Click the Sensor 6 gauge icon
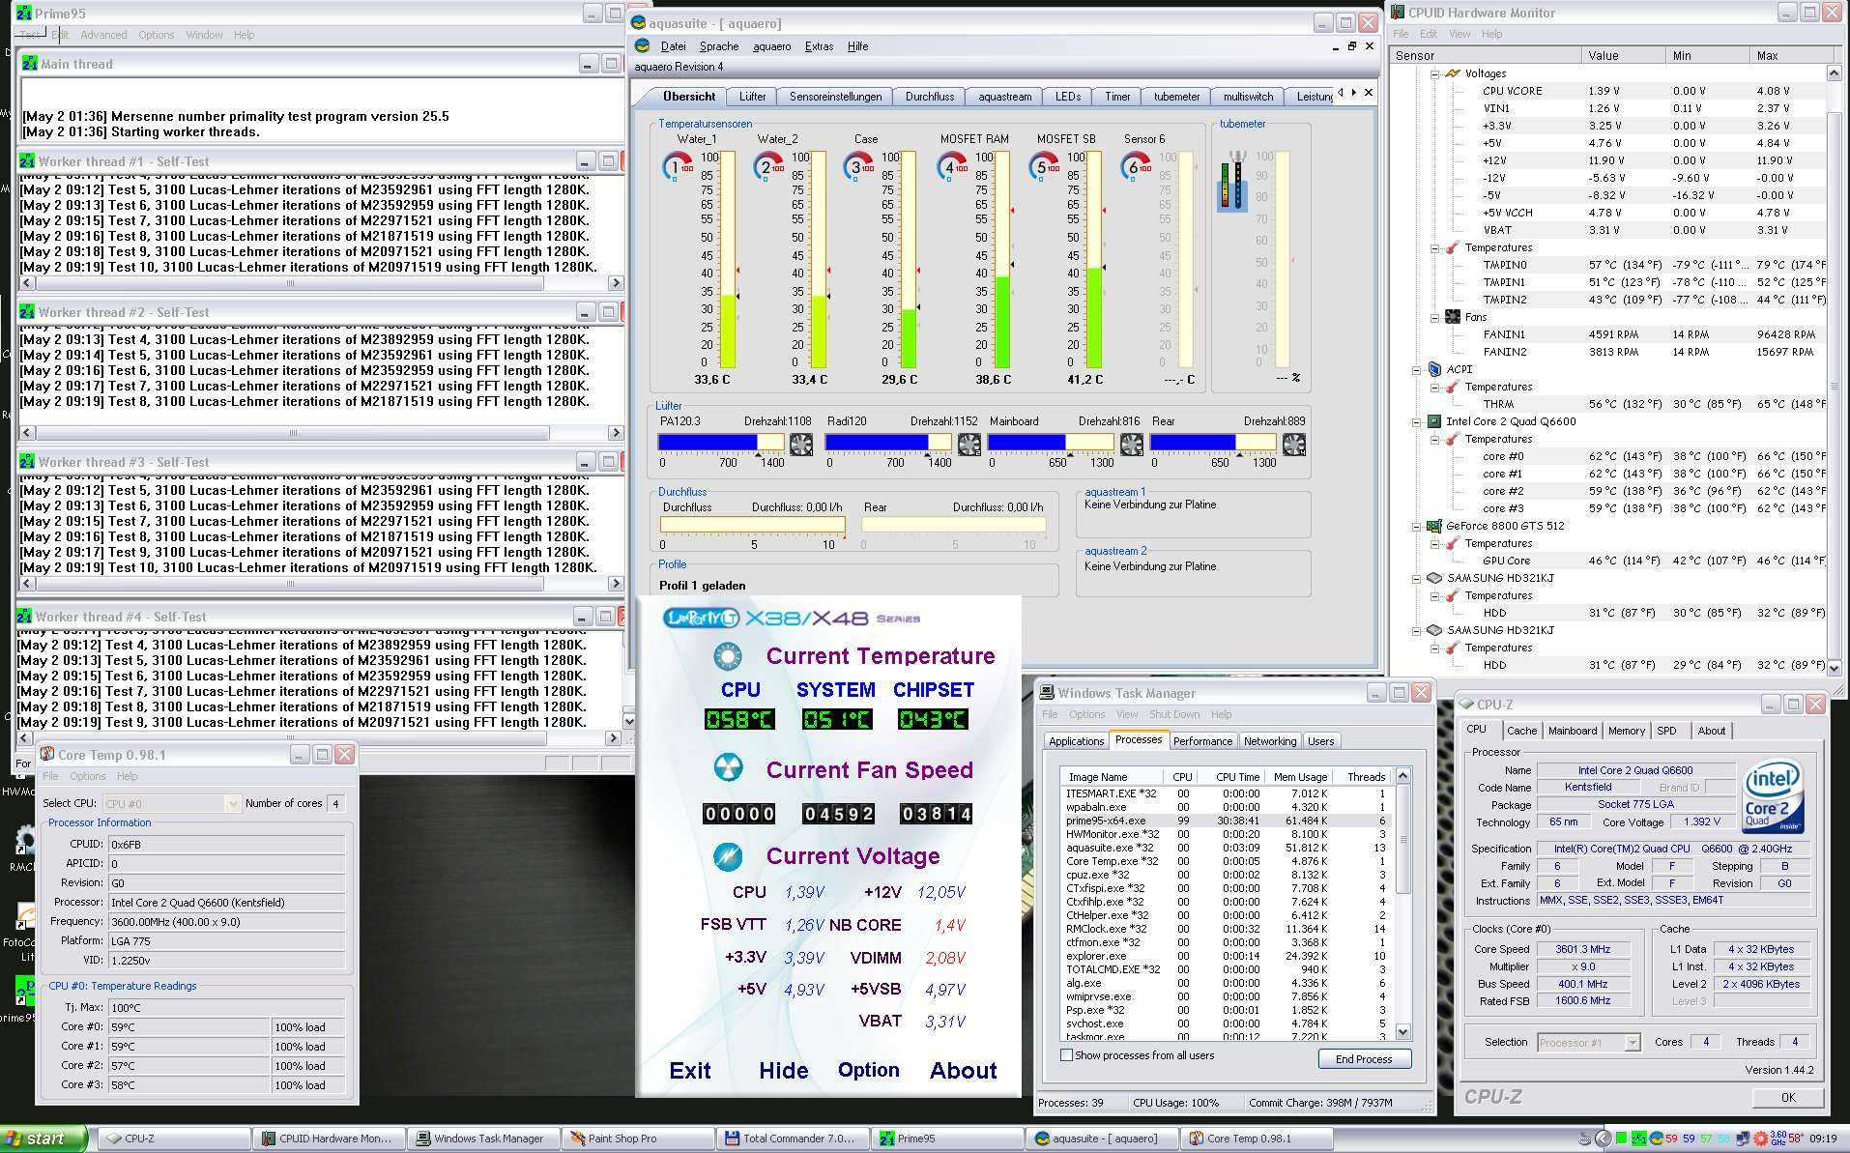This screenshot has height=1153, width=1850. pyautogui.click(x=1136, y=166)
